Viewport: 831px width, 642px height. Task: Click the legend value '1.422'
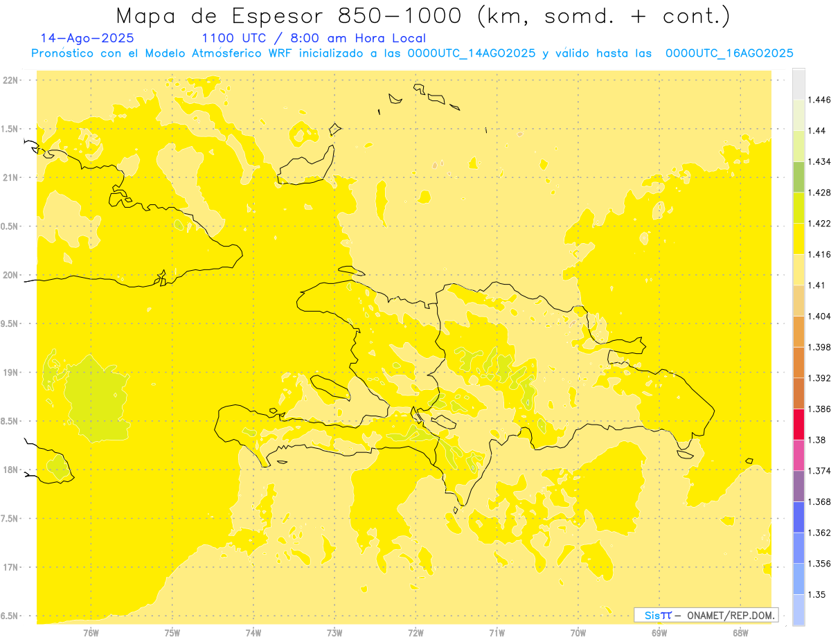point(819,223)
